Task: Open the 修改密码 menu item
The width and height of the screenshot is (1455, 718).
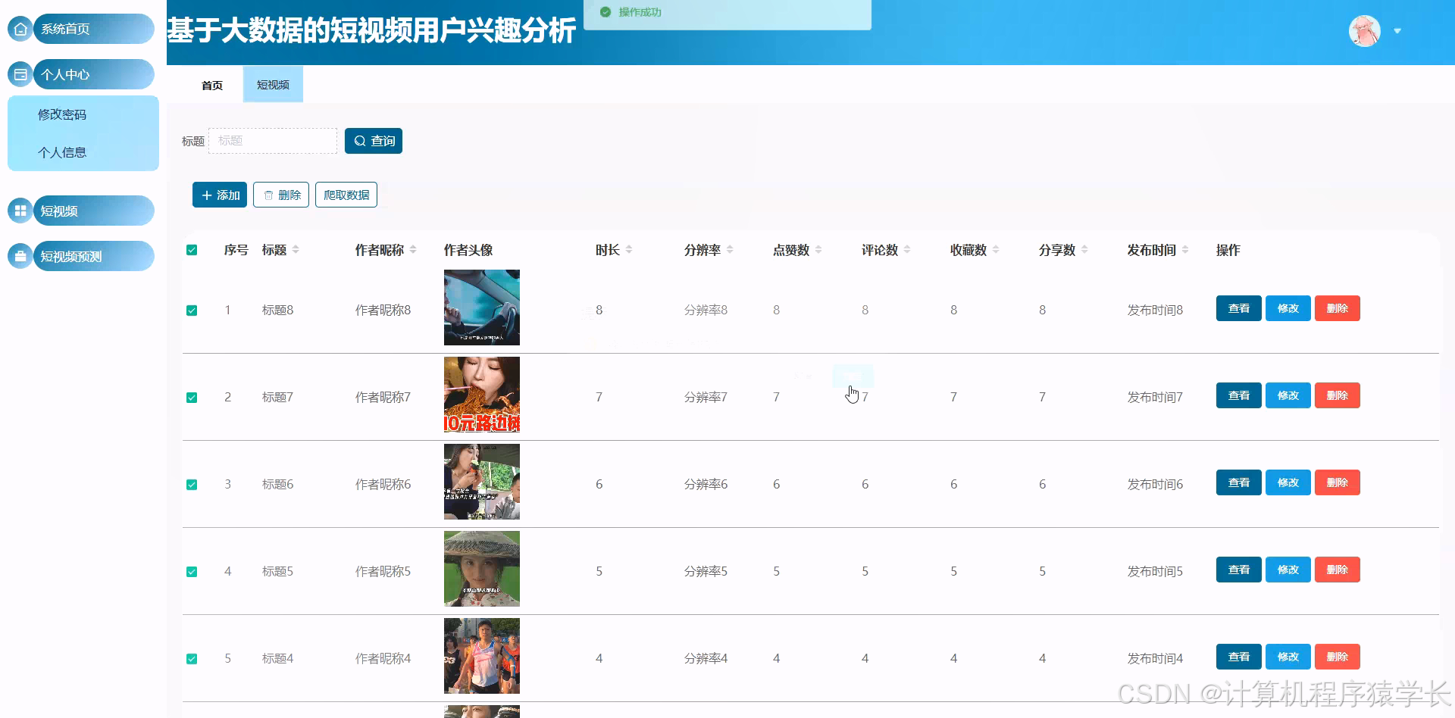Action: click(62, 114)
